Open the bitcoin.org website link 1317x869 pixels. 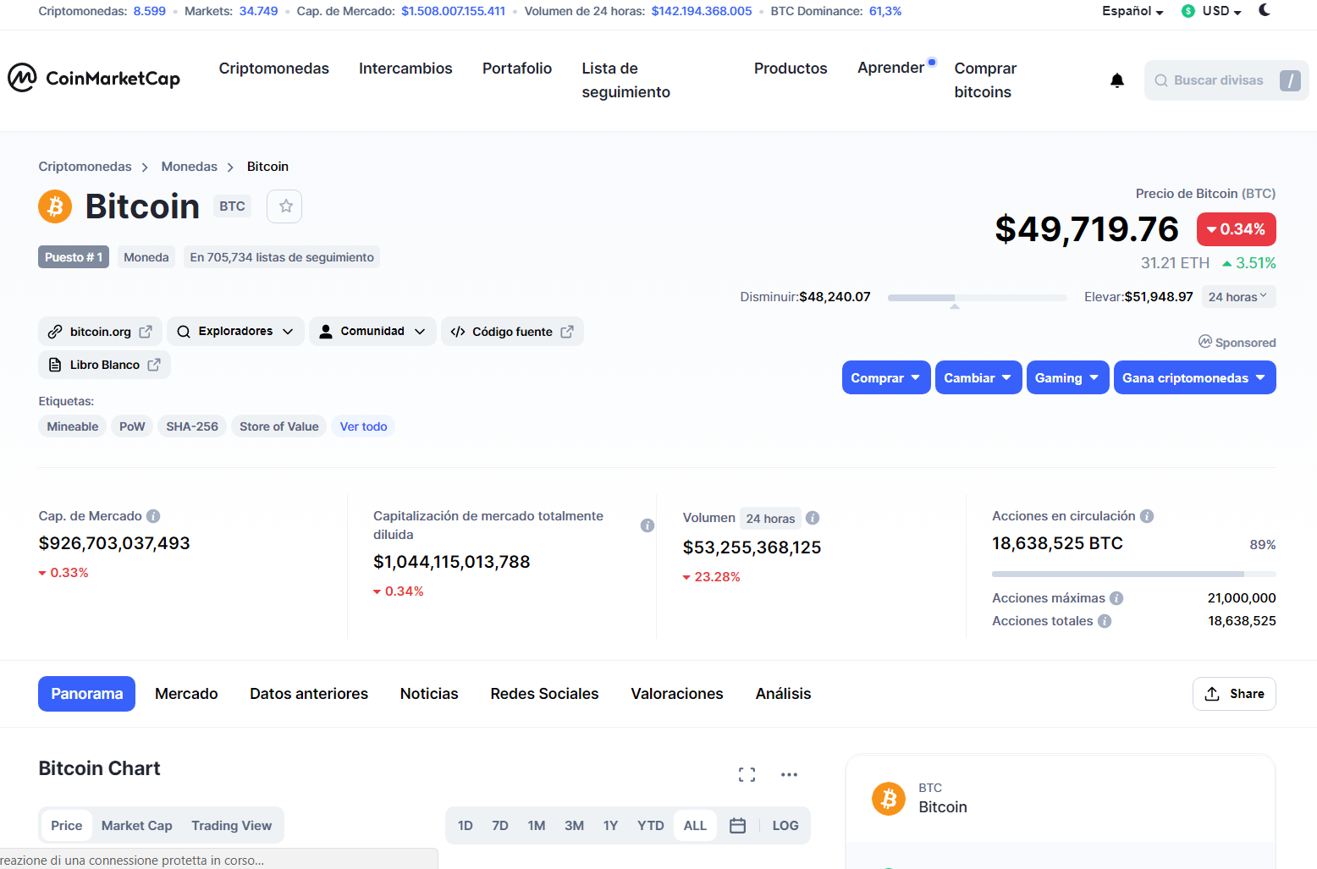100,332
